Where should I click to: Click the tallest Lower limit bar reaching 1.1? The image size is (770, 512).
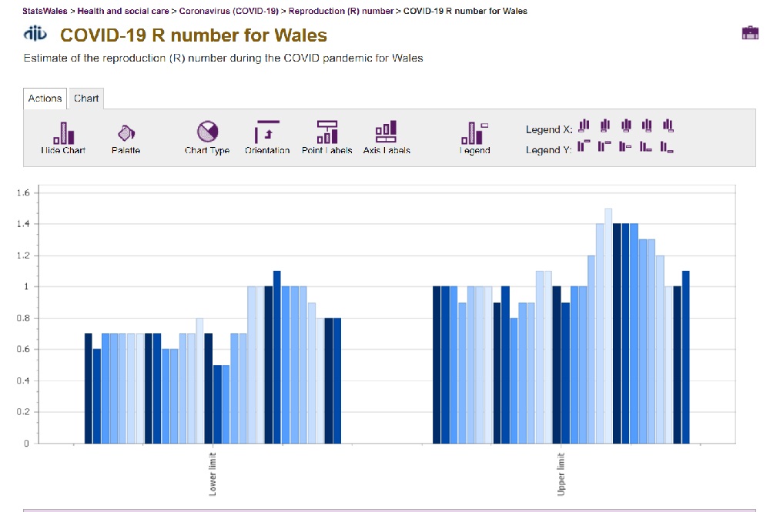coord(277,357)
